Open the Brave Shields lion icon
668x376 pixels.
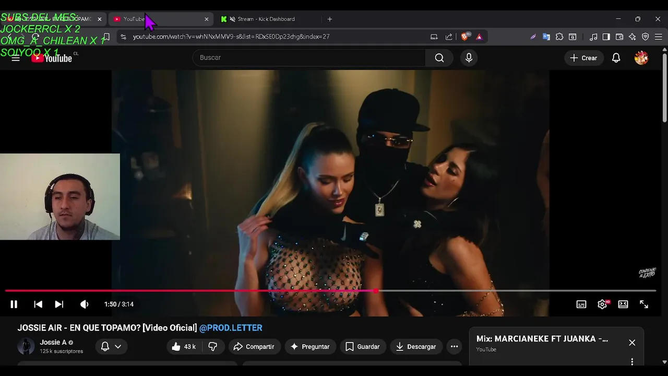click(465, 37)
